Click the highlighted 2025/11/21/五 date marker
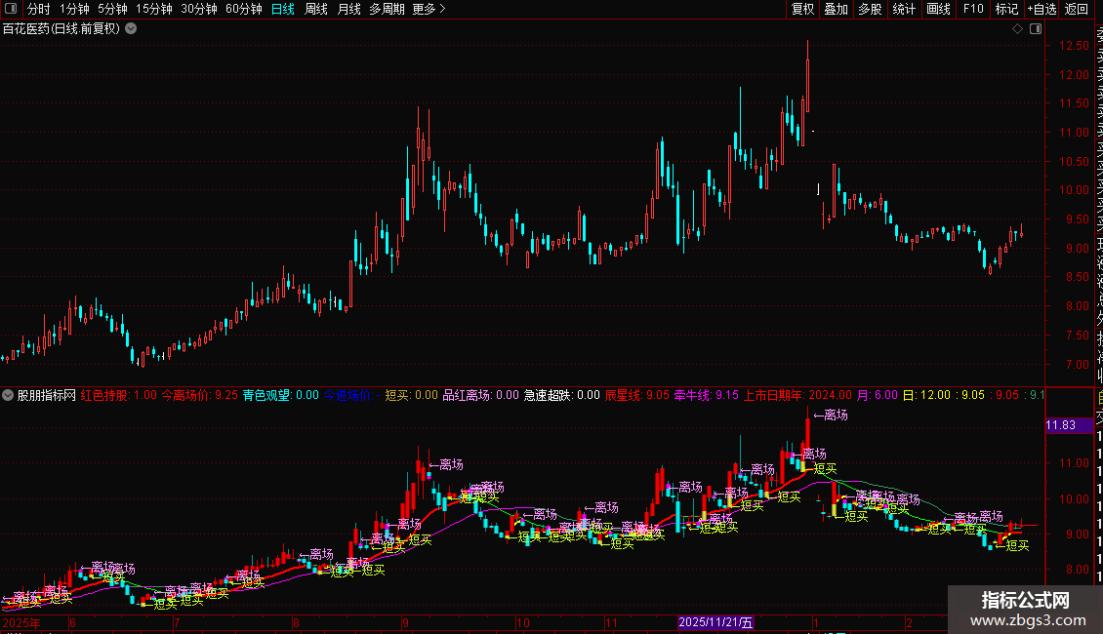Viewport: 1103px width, 634px height. click(x=715, y=622)
